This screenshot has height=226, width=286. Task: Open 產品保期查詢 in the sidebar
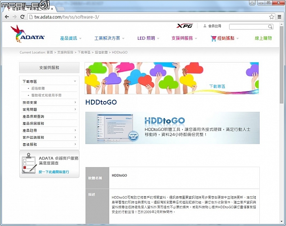pos(33,116)
